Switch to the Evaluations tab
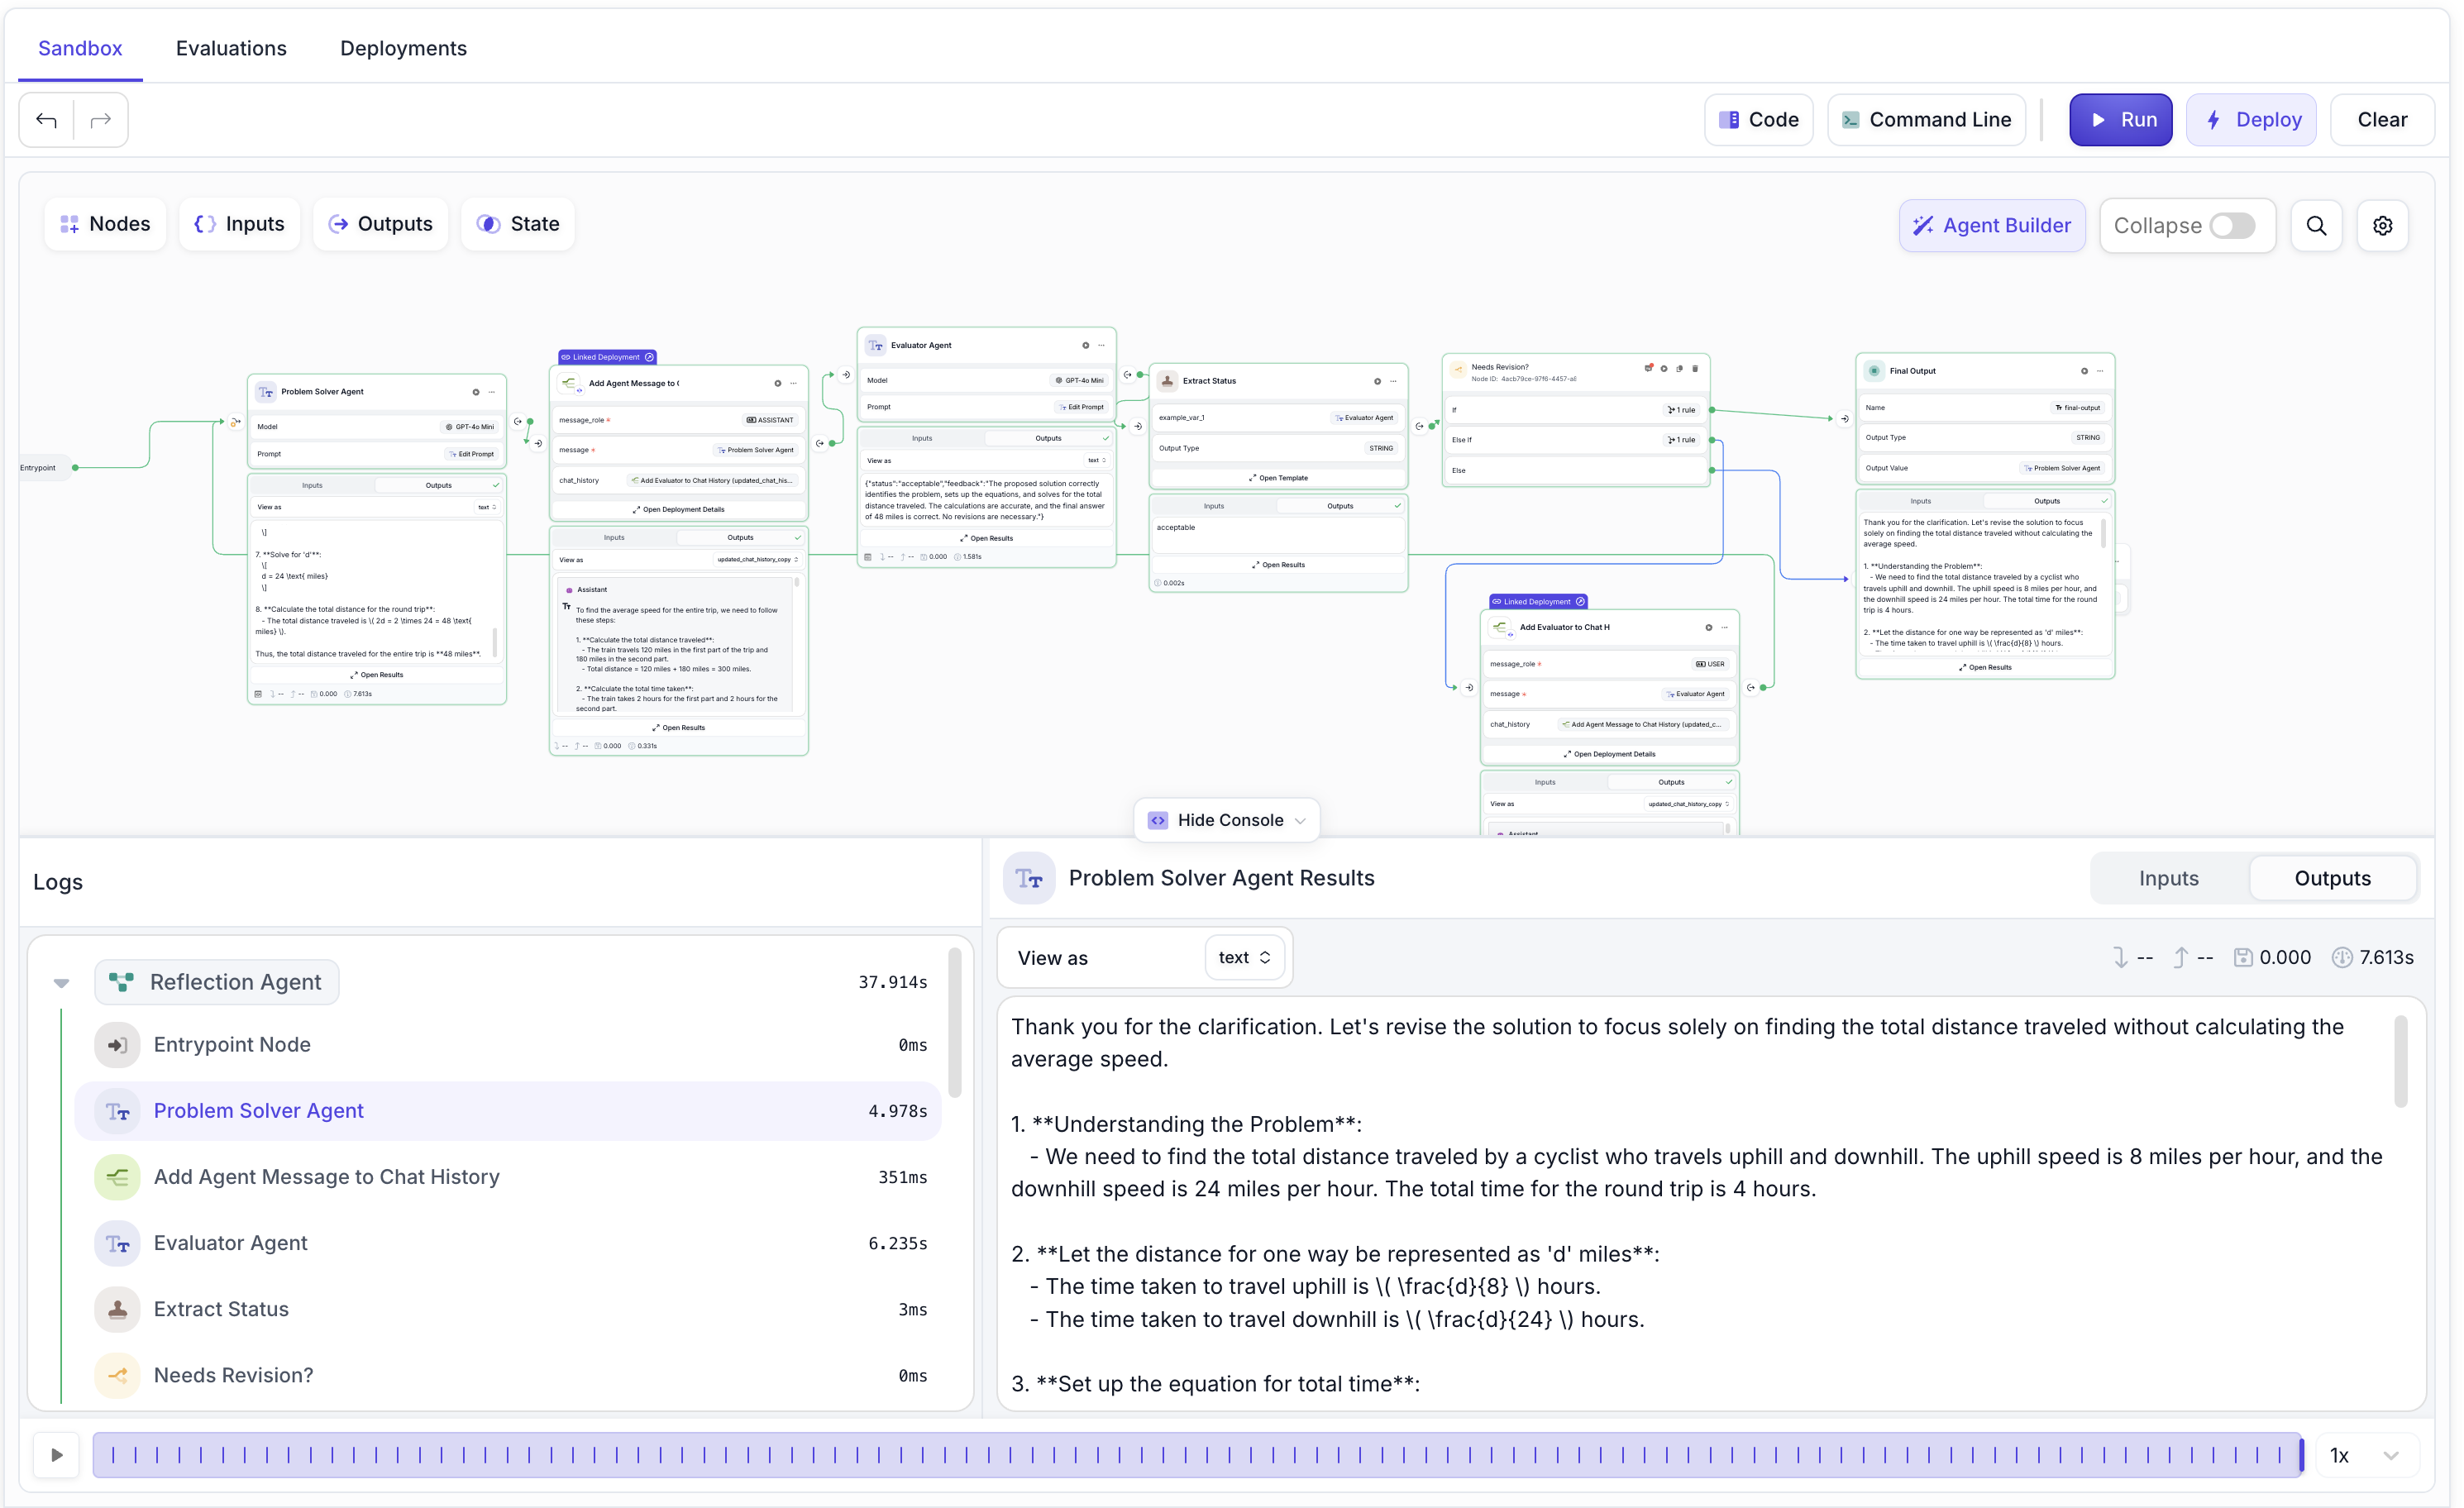The width and height of the screenshot is (2464, 1508). (x=231, y=48)
